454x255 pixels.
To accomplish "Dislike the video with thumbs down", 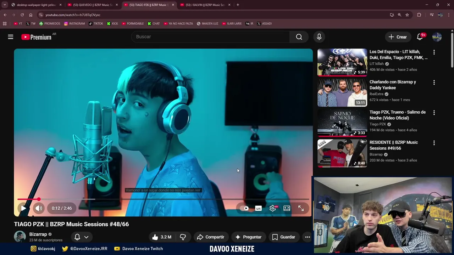I will pos(183,237).
